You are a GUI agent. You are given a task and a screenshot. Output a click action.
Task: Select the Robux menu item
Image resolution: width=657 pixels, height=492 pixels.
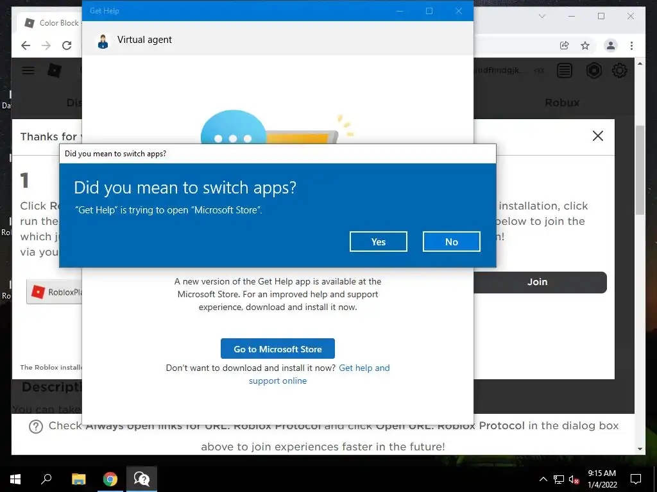point(562,103)
